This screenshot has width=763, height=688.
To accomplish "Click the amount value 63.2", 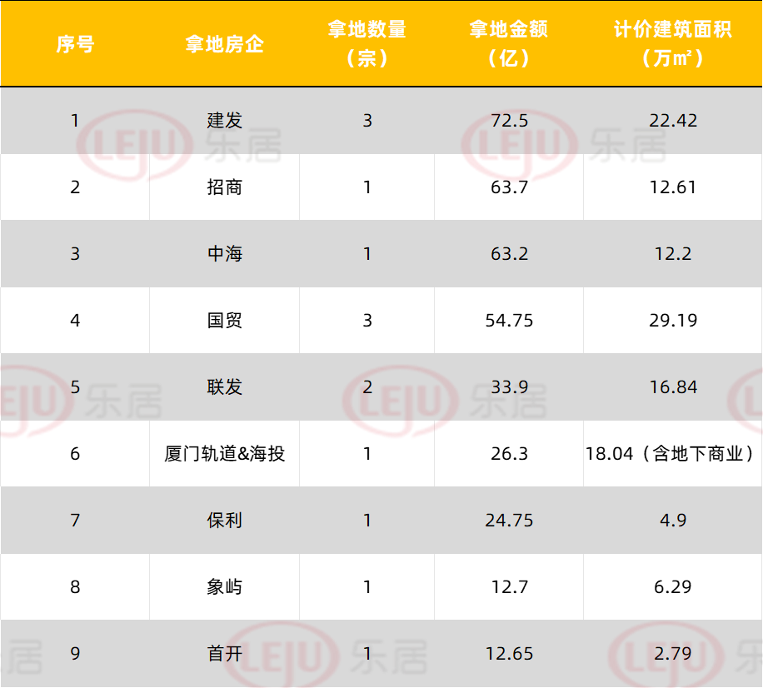I will tap(509, 253).
